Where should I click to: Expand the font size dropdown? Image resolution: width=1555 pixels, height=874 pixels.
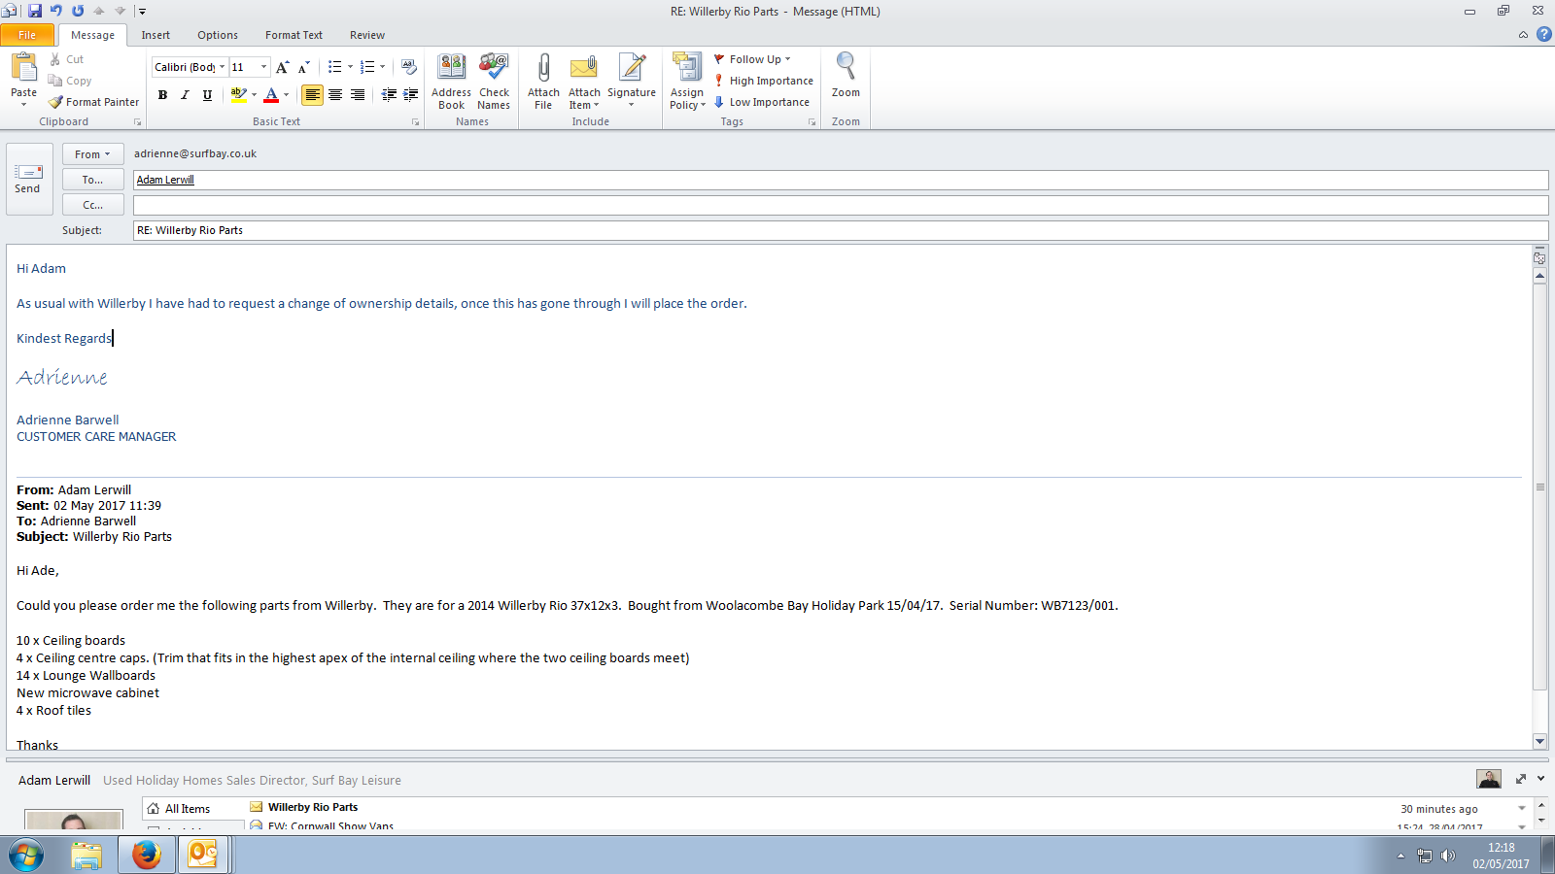(263, 67)
